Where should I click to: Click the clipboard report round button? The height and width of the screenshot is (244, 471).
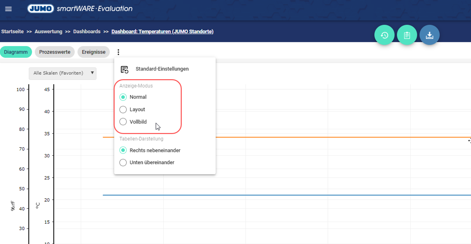407,35
